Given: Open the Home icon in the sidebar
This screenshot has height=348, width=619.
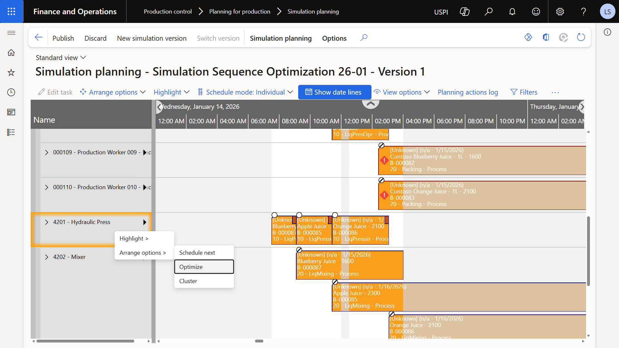Looking at the screenshot, I should (x=11, y=52).
